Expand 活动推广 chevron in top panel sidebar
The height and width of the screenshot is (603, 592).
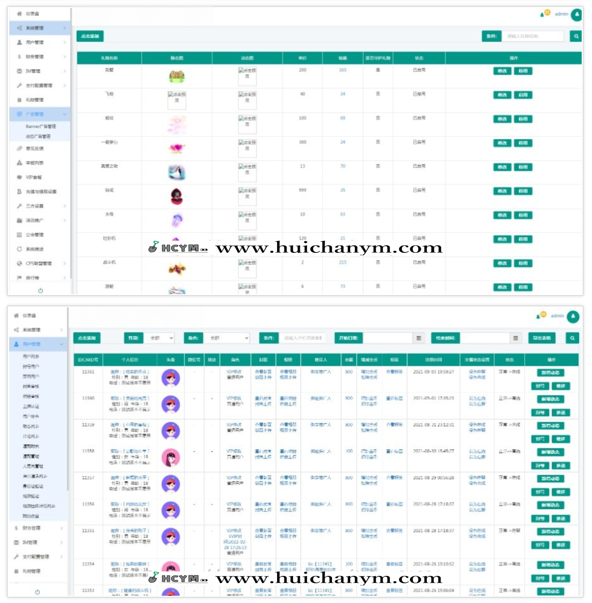pos(65,220)
